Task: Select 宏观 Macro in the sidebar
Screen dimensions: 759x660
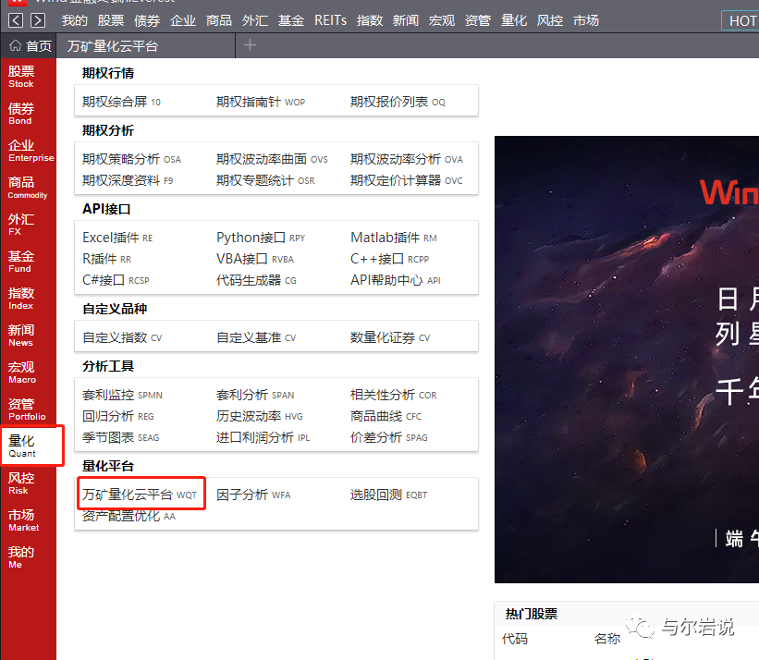Action: pos(22,373)
